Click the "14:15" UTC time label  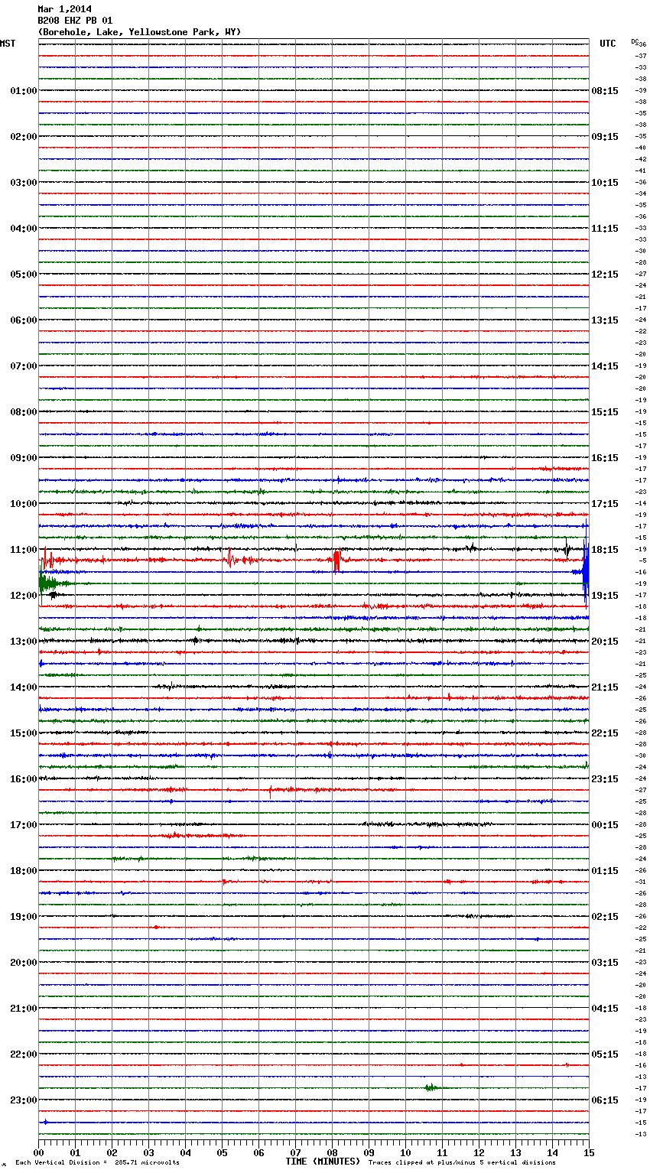point(605,366)
